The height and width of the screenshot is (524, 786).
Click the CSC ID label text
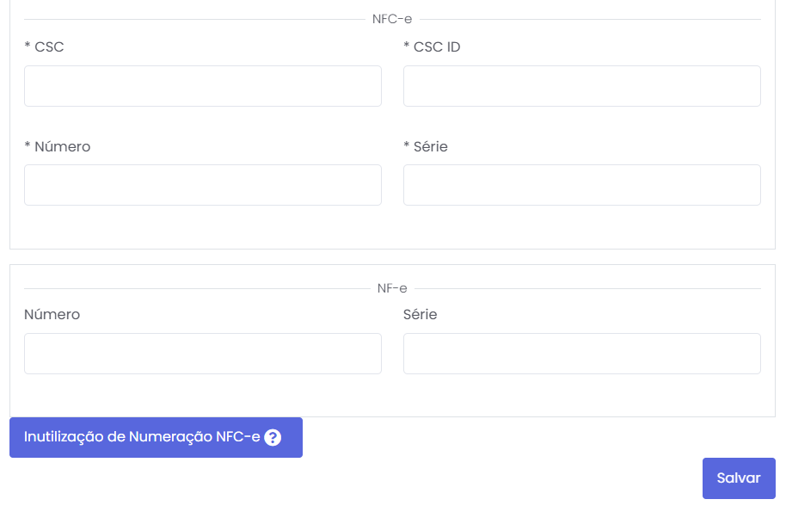(437, 47)
